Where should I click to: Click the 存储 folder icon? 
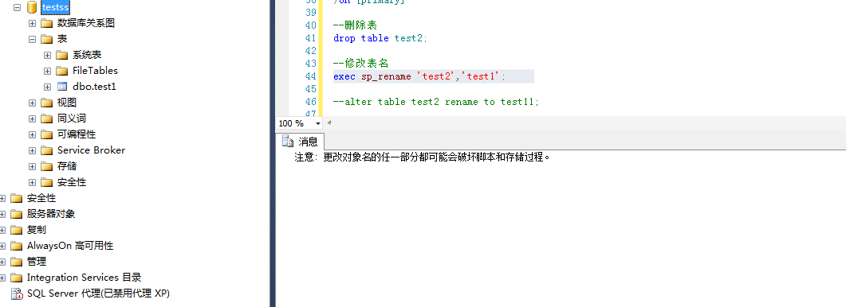[47, 166]
